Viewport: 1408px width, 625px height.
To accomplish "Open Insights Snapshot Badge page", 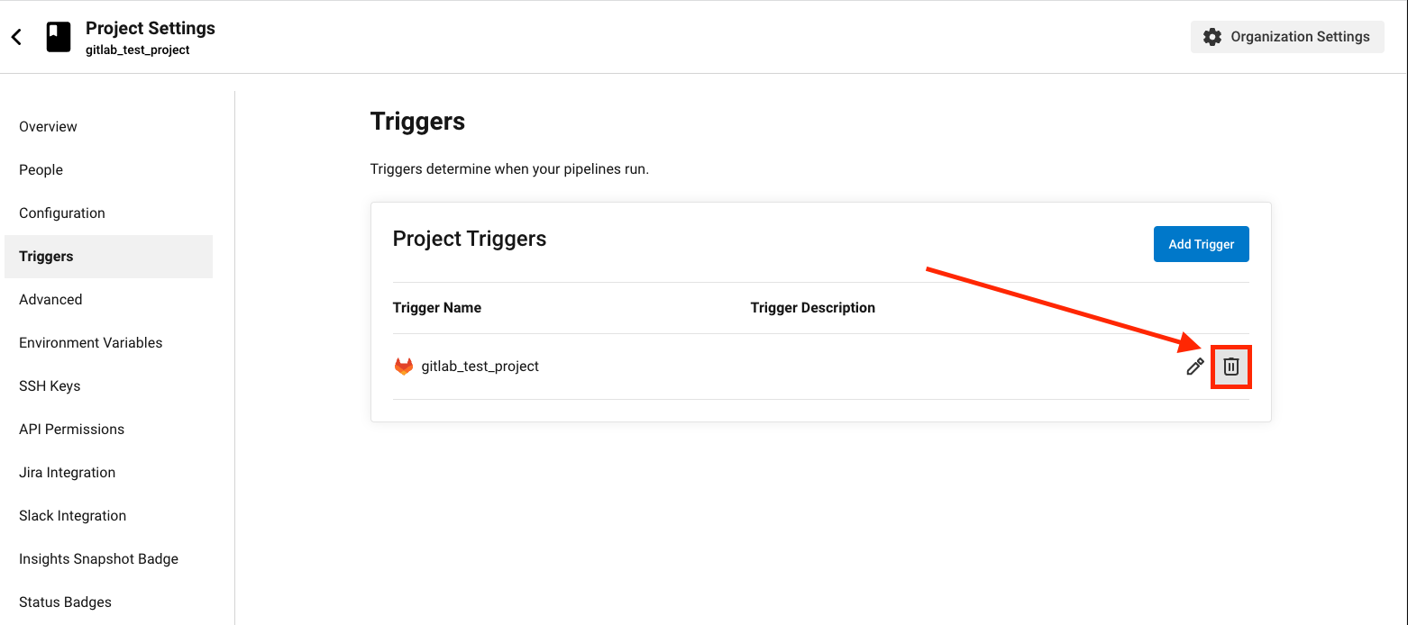I will click(99, 559).
